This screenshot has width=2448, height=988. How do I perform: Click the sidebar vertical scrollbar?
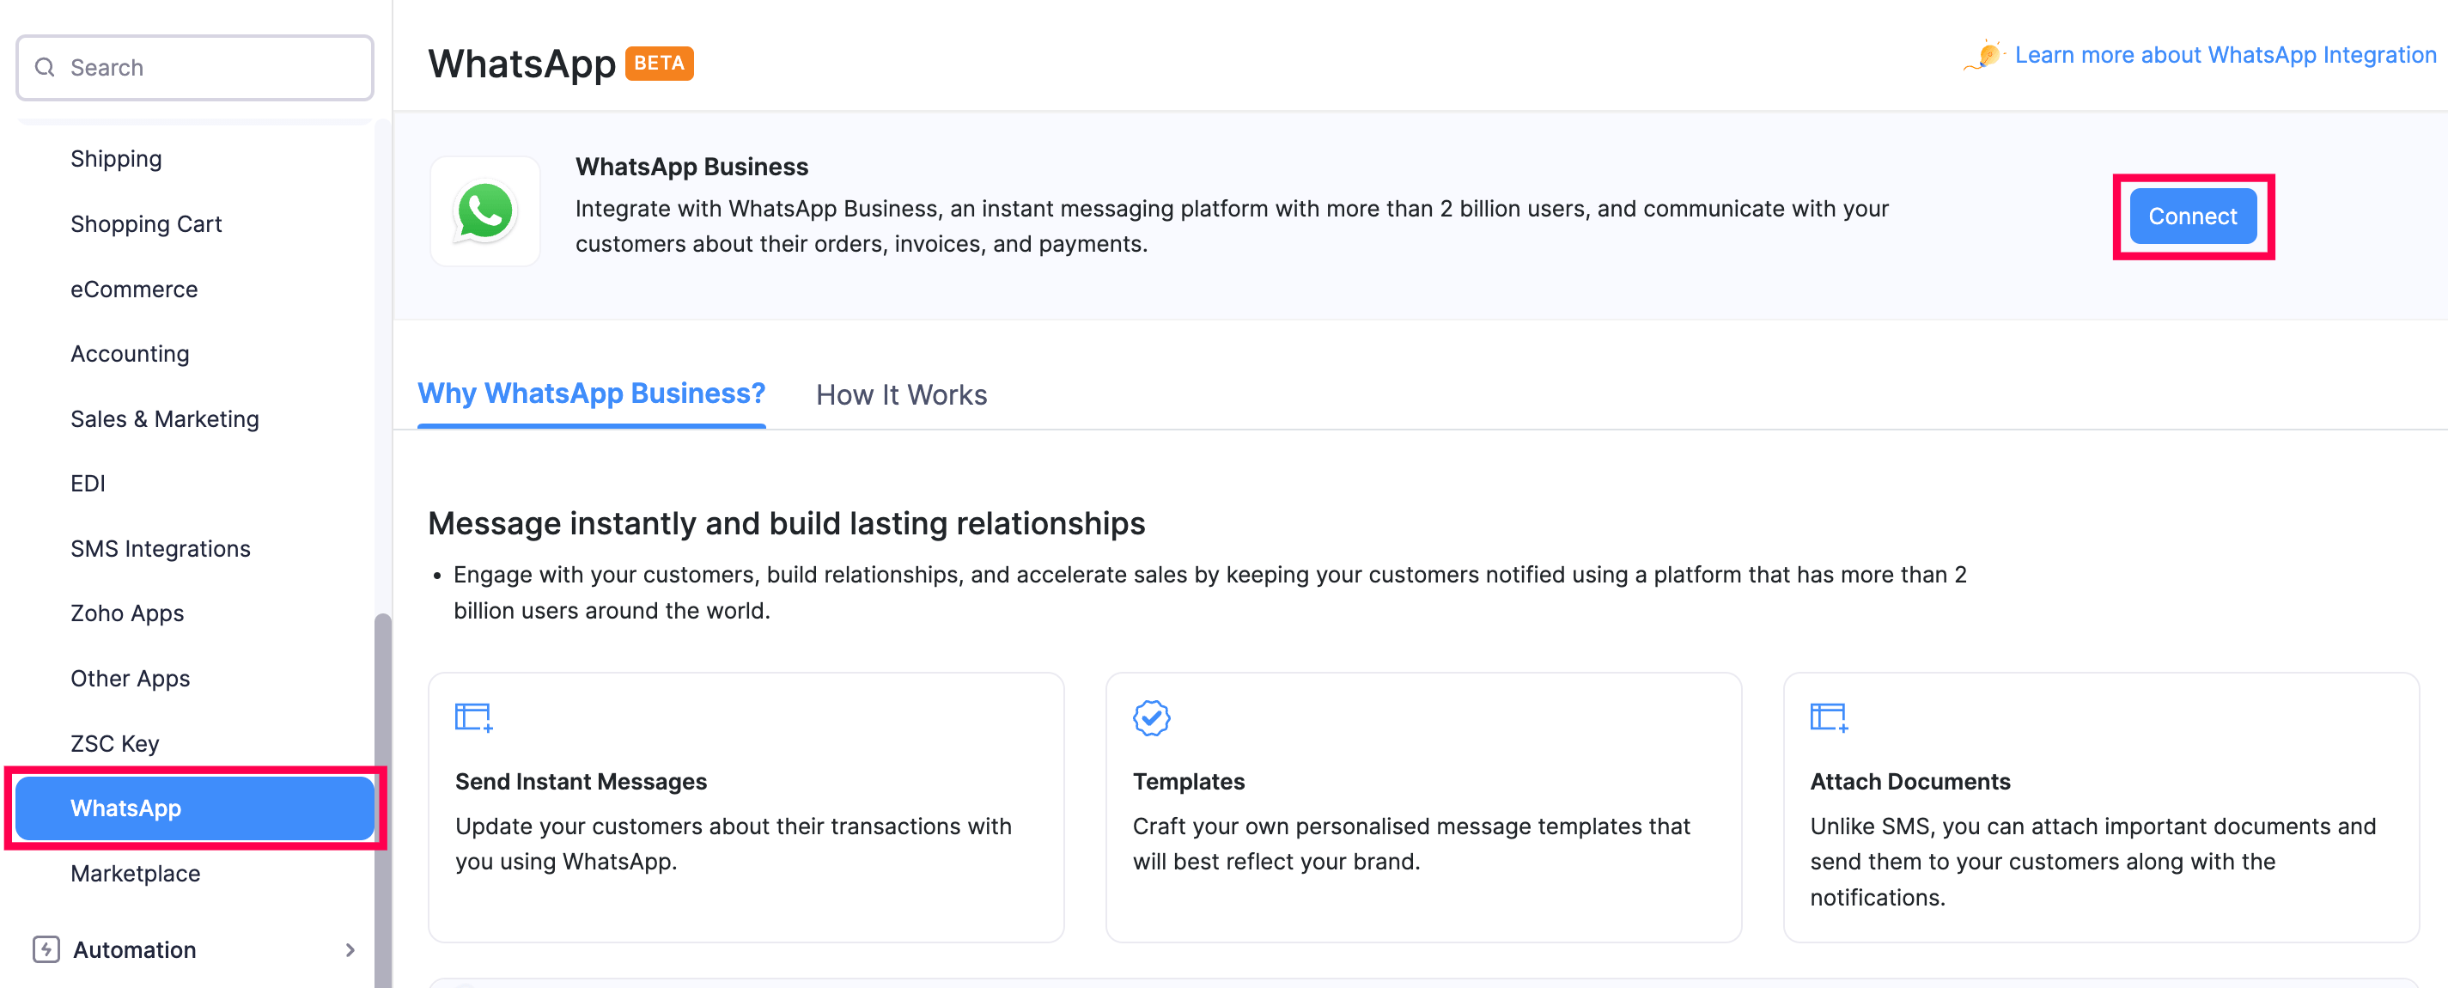pyautogui.click(x=383, y=800)
